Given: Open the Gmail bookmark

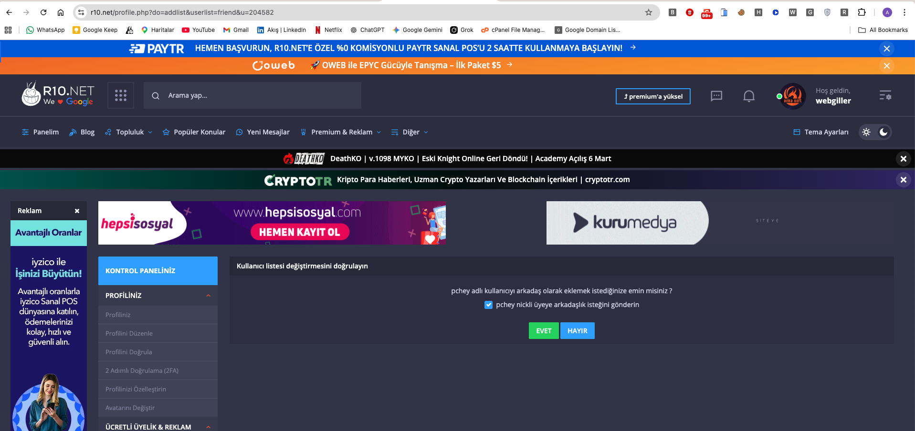Looking at the screenshot, I should click(236, 30).
